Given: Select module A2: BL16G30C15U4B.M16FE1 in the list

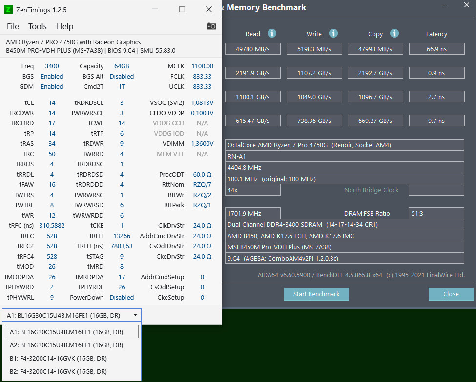Looking at the screenshot, I should pos(72,345).
